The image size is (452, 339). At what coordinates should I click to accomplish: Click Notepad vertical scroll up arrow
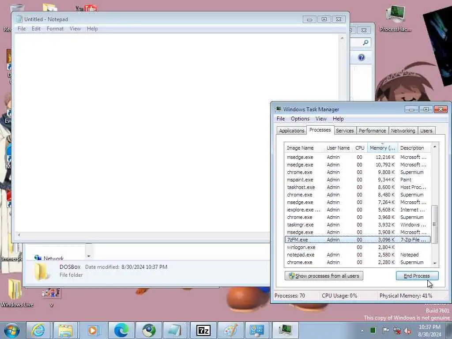coord(342,38)
